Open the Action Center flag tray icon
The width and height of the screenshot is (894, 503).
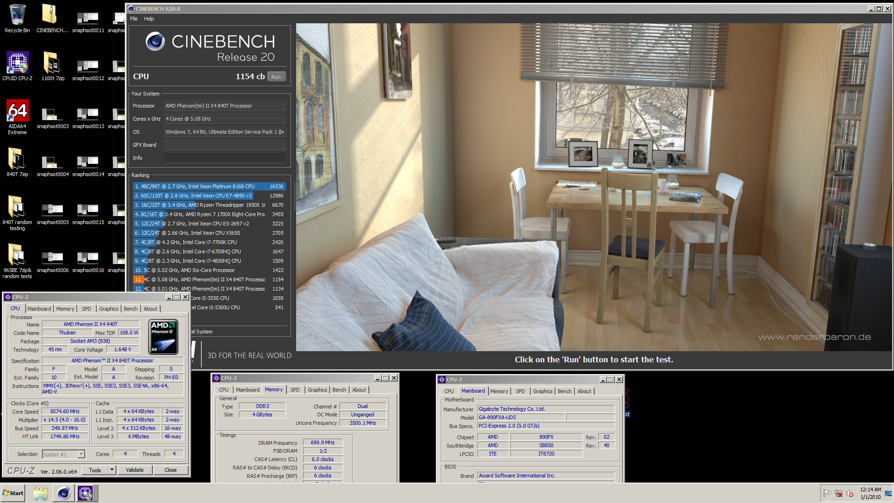click(x=827, y=493)
